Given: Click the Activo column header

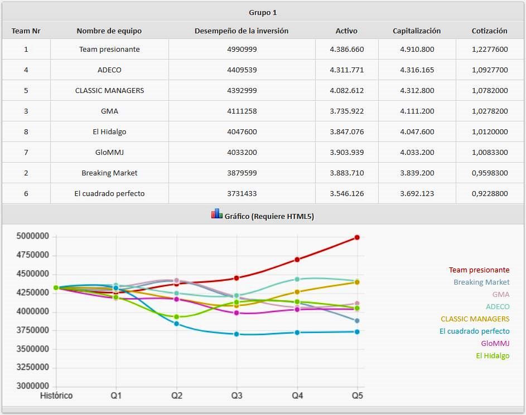Looking at the screenshot, I should coord(346,31).
